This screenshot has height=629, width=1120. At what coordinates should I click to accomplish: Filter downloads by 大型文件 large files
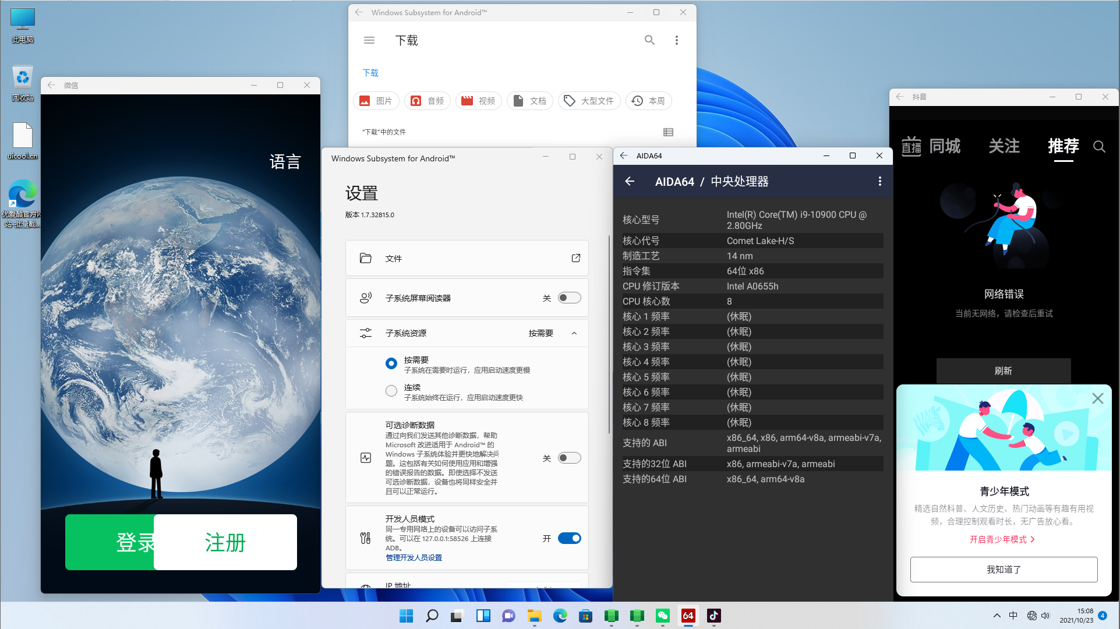point(589,101)
